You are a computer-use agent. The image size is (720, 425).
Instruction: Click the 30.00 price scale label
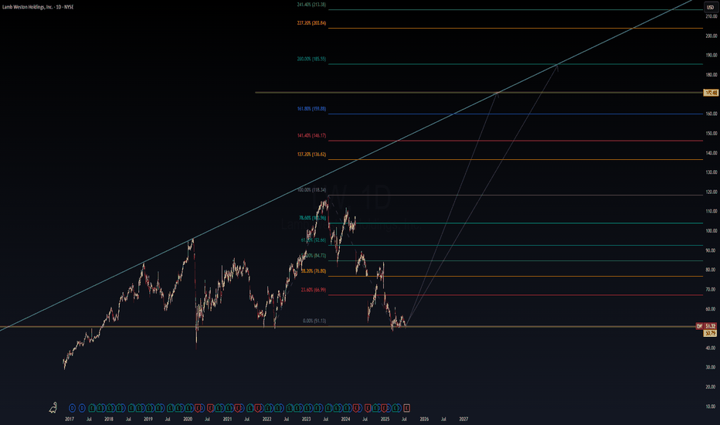712,367
